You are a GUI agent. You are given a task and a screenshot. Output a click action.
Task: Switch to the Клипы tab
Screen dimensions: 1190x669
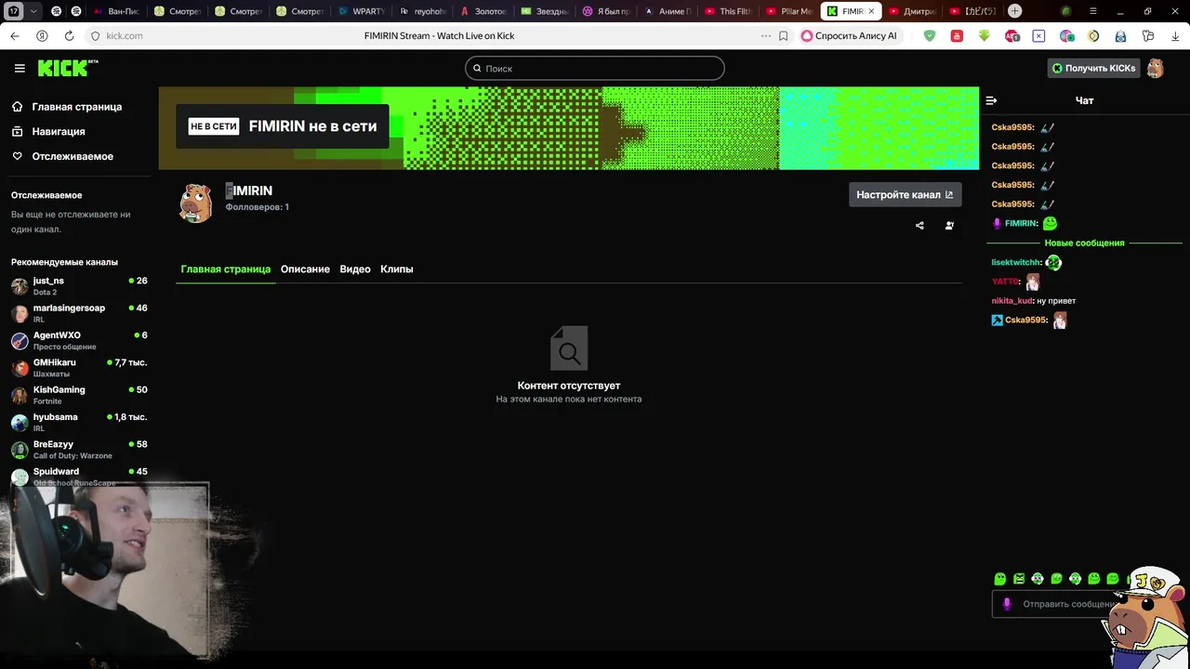397,269
